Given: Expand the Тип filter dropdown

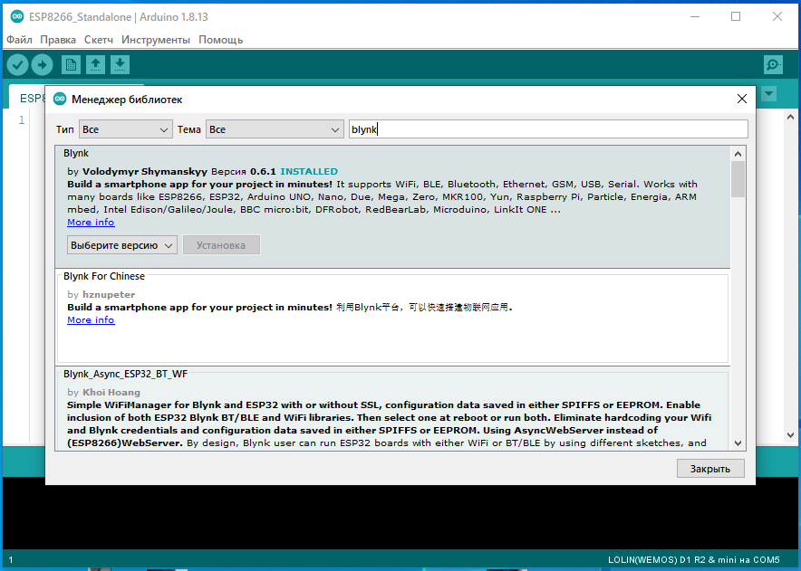Looking at the screenshot, I should [x=125, y=129].
